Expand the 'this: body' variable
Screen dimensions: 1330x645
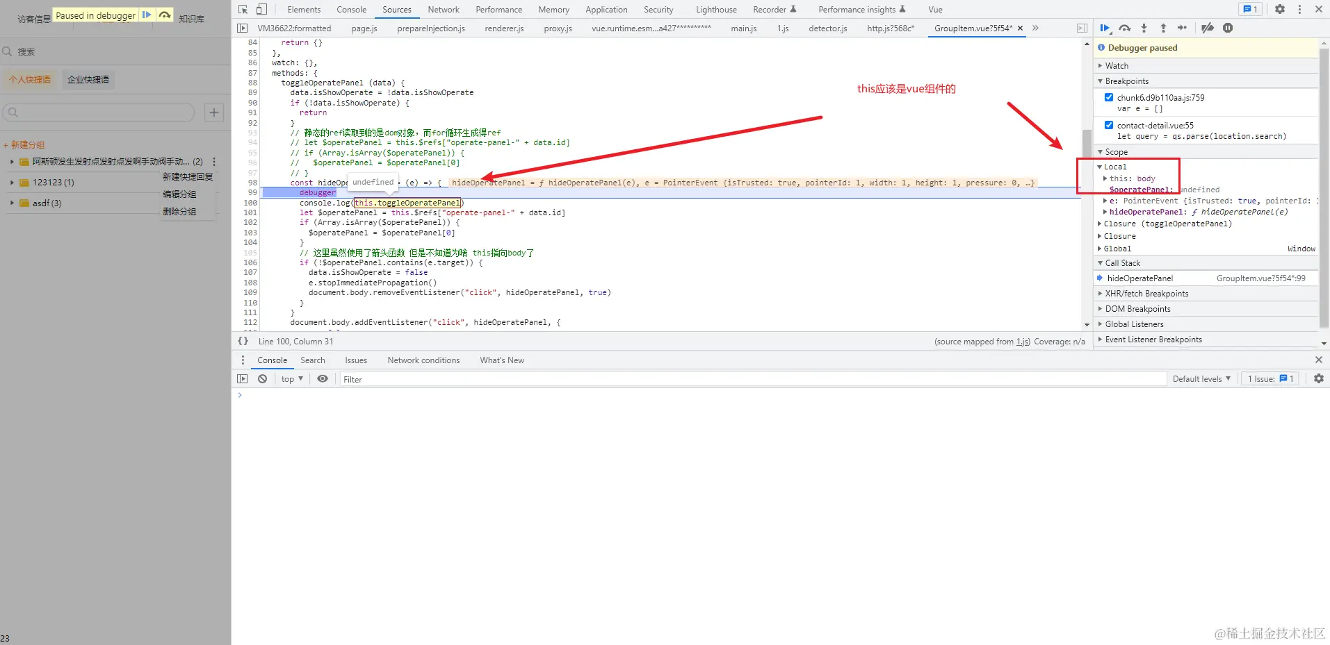click(1105, 178)
